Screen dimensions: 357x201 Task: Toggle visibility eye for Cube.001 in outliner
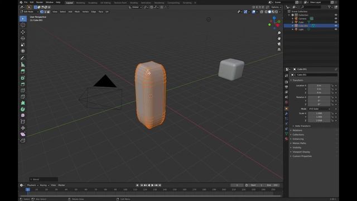click(x=336, y=26)
